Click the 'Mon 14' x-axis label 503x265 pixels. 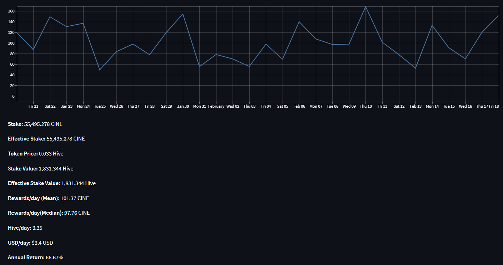pos(432,106)
